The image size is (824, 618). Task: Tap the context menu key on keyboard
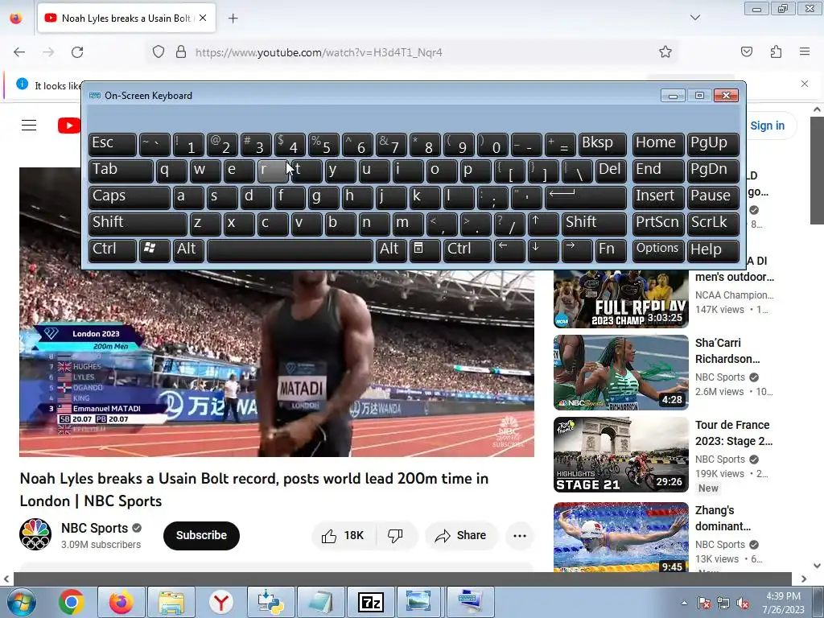pyautogui.click(x=425, y=250)
